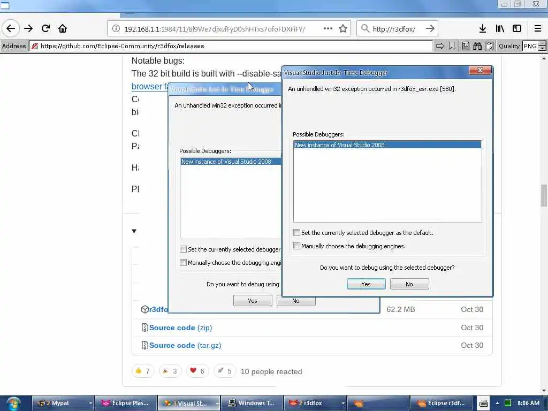Expand the Visual St... taskbar group arrow

(x=217, y=404)
